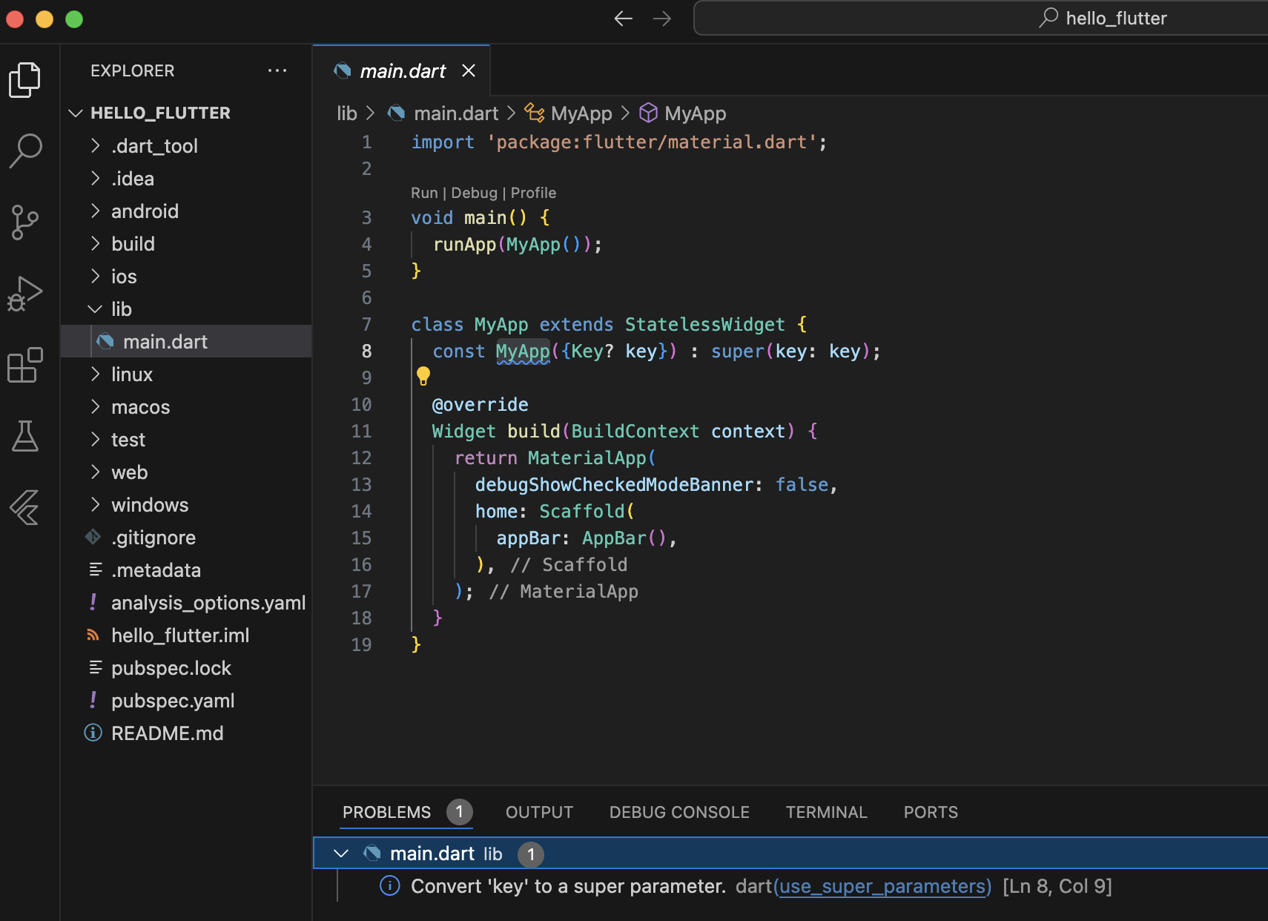
Task: Expand the ios folder
Action: pyautogui.click(x=95, y=276)
